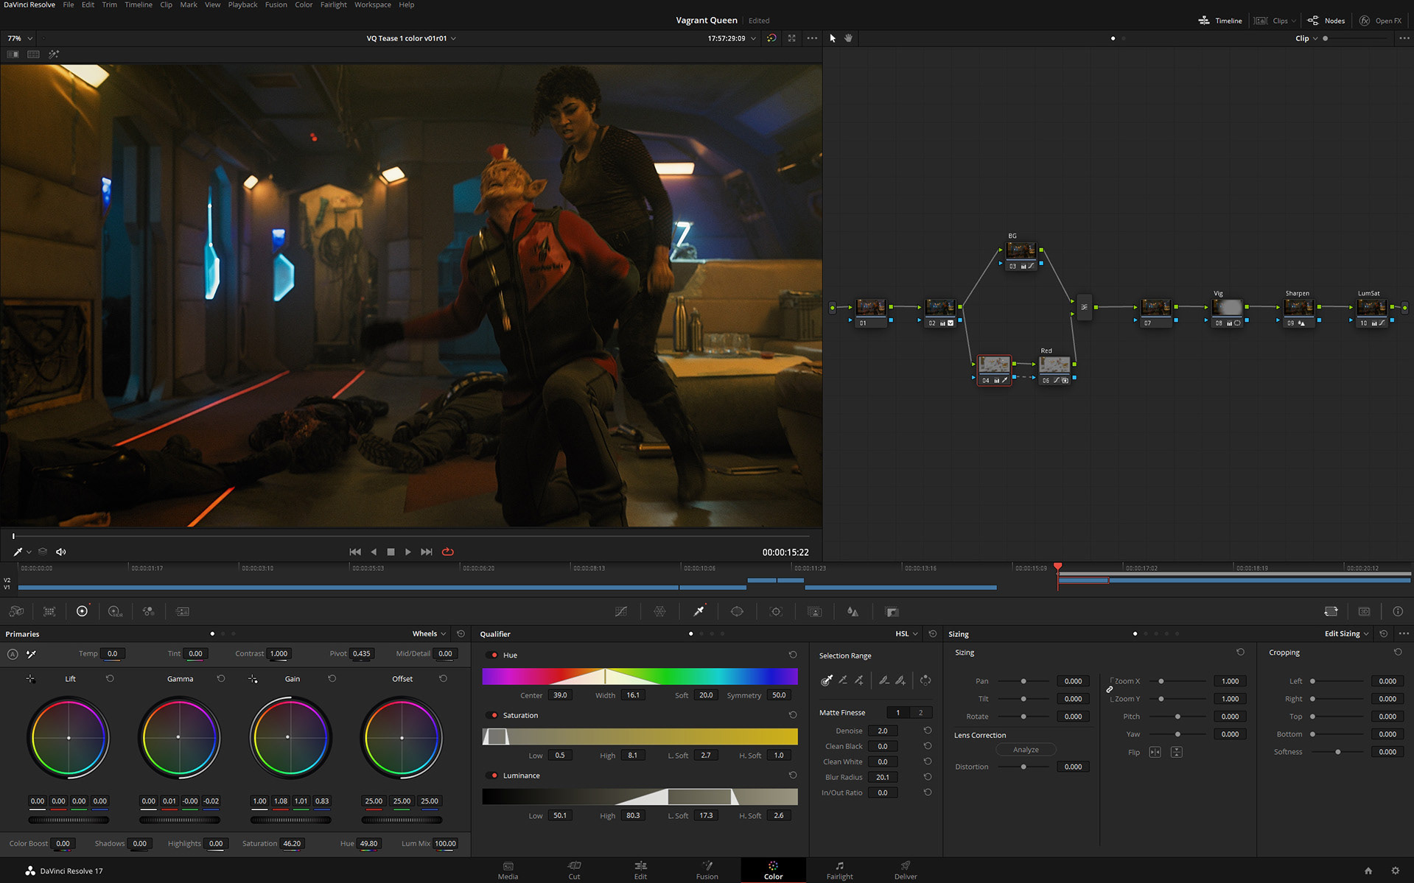The image size is (1414, 883).
Task: Toggle loop playback in viewer
Action: pos(447,552)
